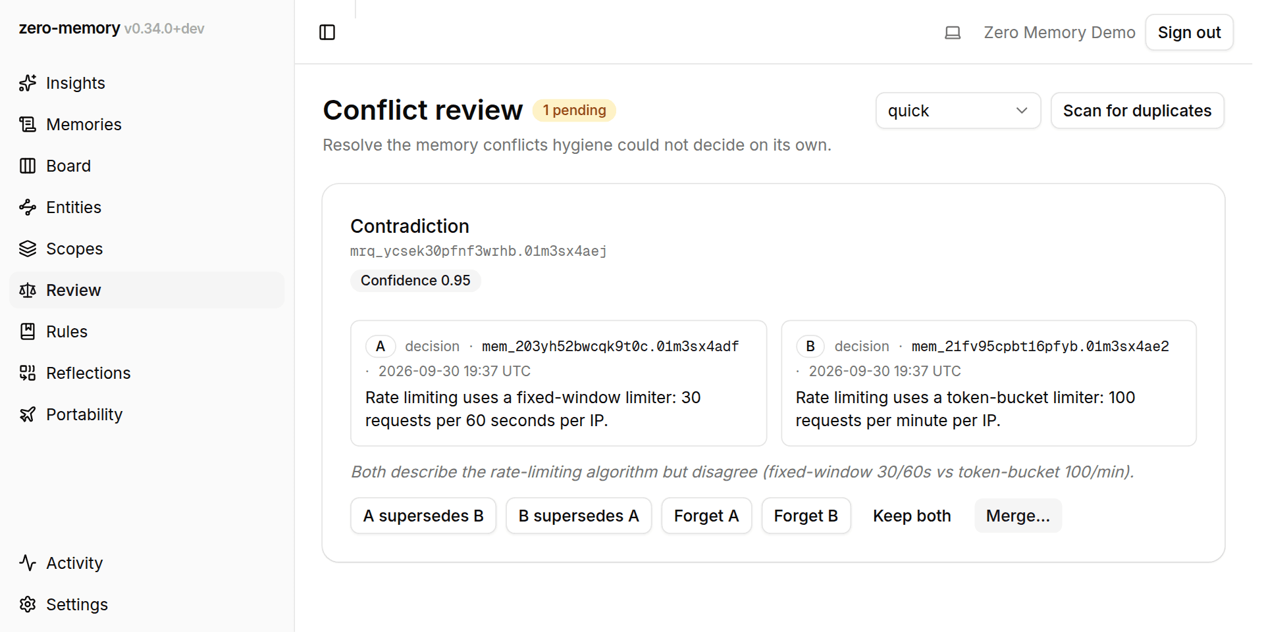The height and width of the screenshot is (632, 1264).
Task: Click the Conflict review page heading
Action: point(423,110)
